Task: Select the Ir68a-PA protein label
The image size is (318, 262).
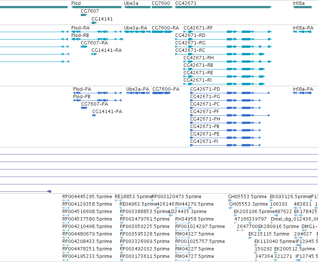Action: click(303, 89)
